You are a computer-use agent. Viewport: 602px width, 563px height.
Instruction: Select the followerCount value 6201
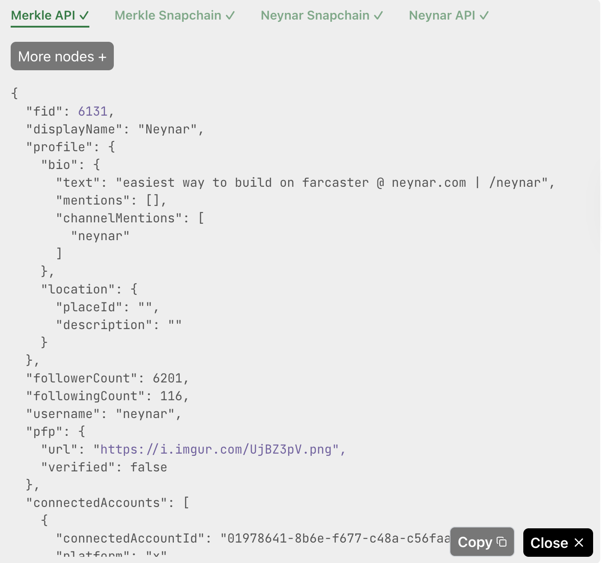pyautogui.click(x=168, y=378)
